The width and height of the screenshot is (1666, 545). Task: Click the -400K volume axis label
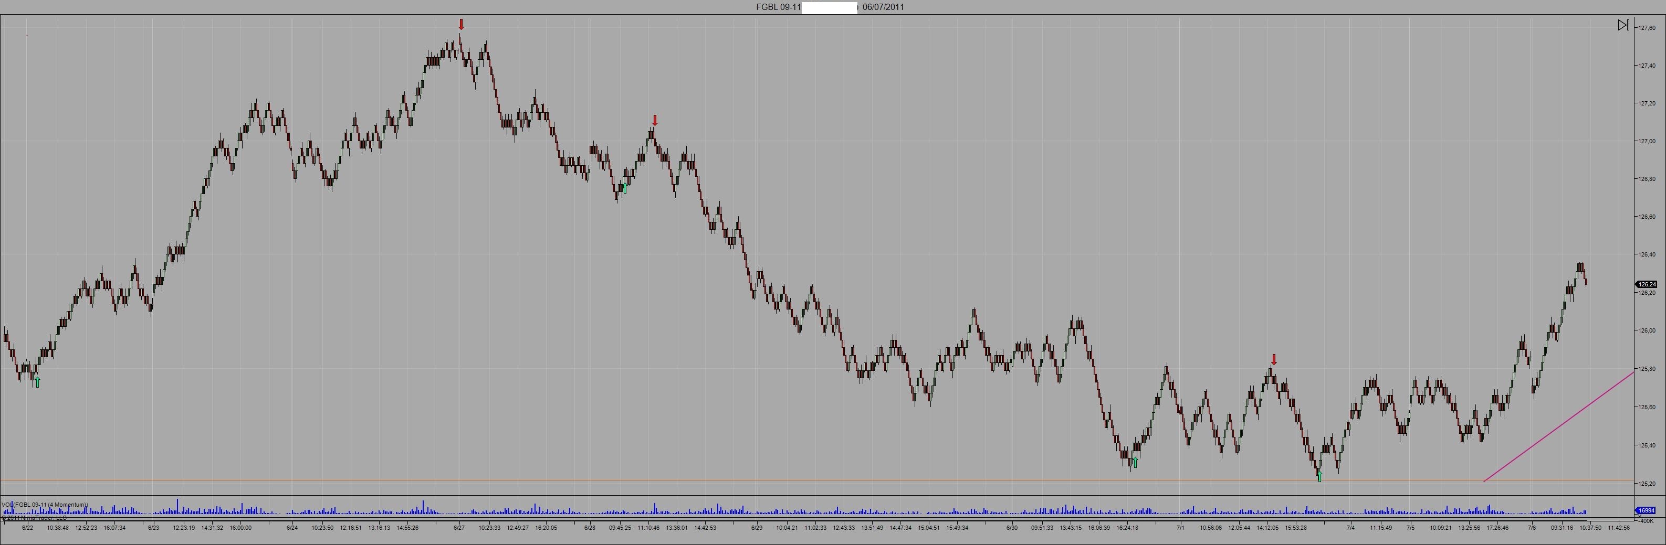[1646, 520]
